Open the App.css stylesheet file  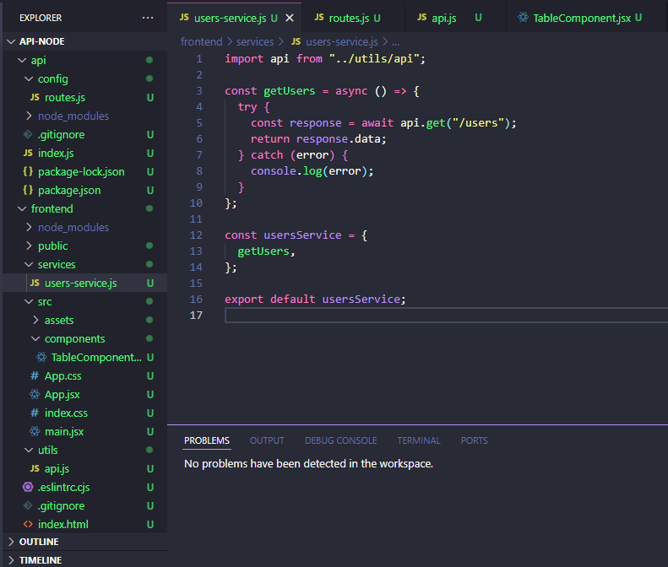click(62, 375)
